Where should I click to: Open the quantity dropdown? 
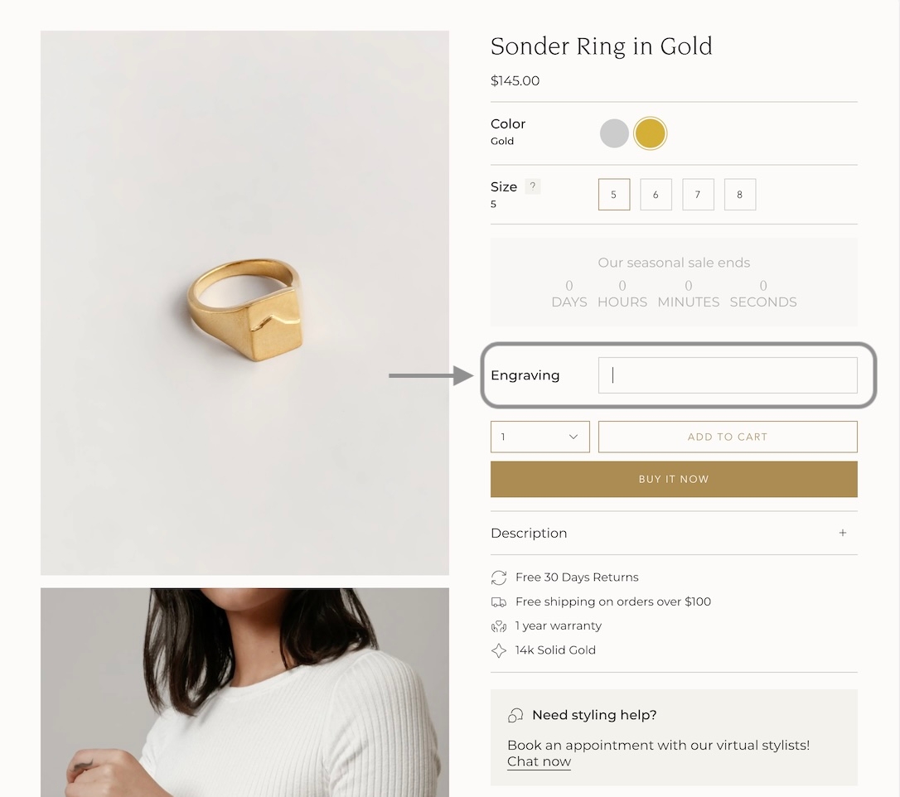(x=540, y=437)
